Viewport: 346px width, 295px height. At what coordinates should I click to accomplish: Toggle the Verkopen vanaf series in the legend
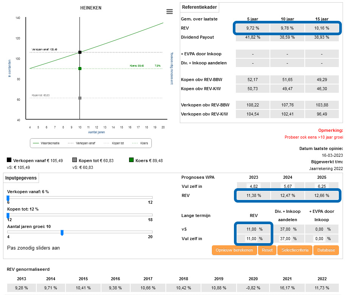pos(82,143)
